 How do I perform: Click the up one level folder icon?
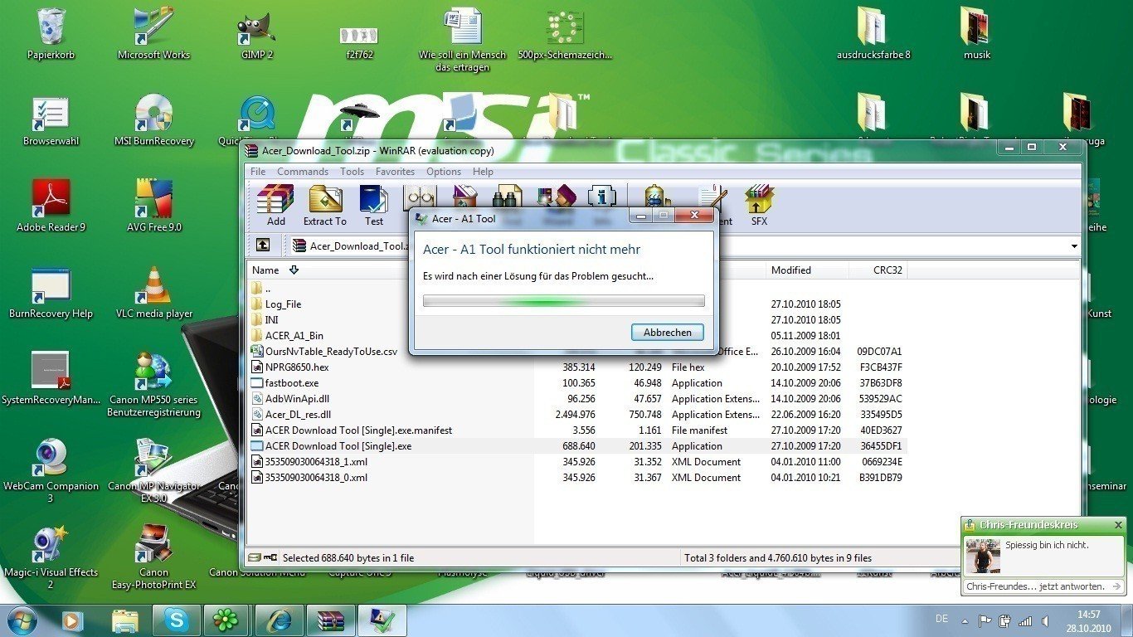(x=262, y=246)
